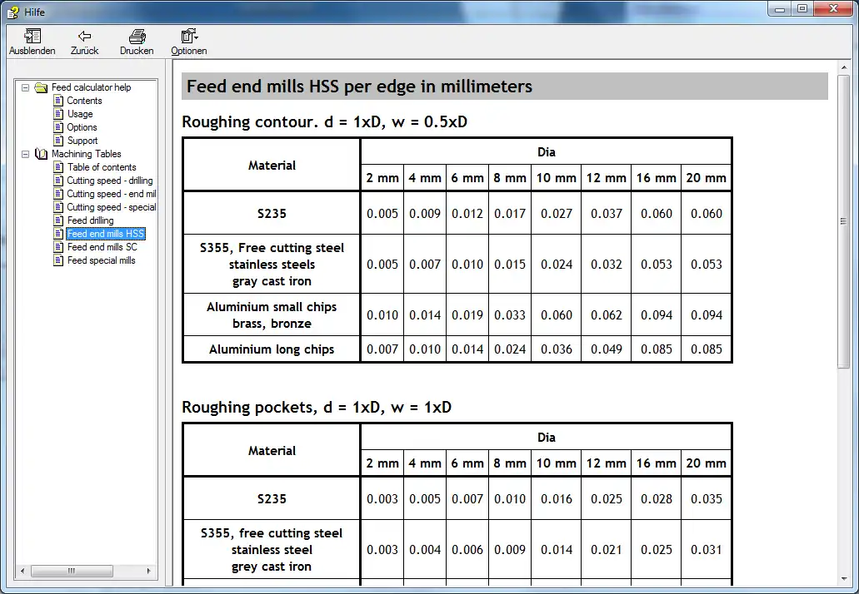Click the page icon beside Table of contents

(58, 167)
